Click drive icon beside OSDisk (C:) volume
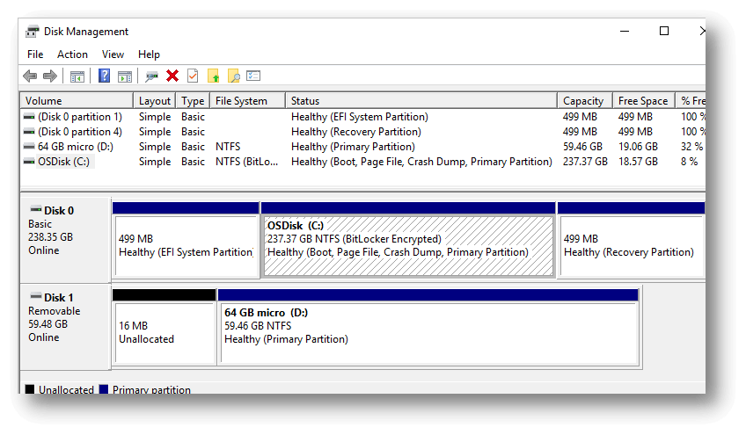Image resolution: width=746 pixels, height=435 pixels. pos(29,162)
